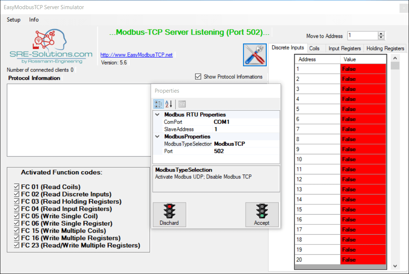Click the Property Pages icon in Properties toolbar
The width and height of the screenshot is (409, 274).
[x=181, y=104]
